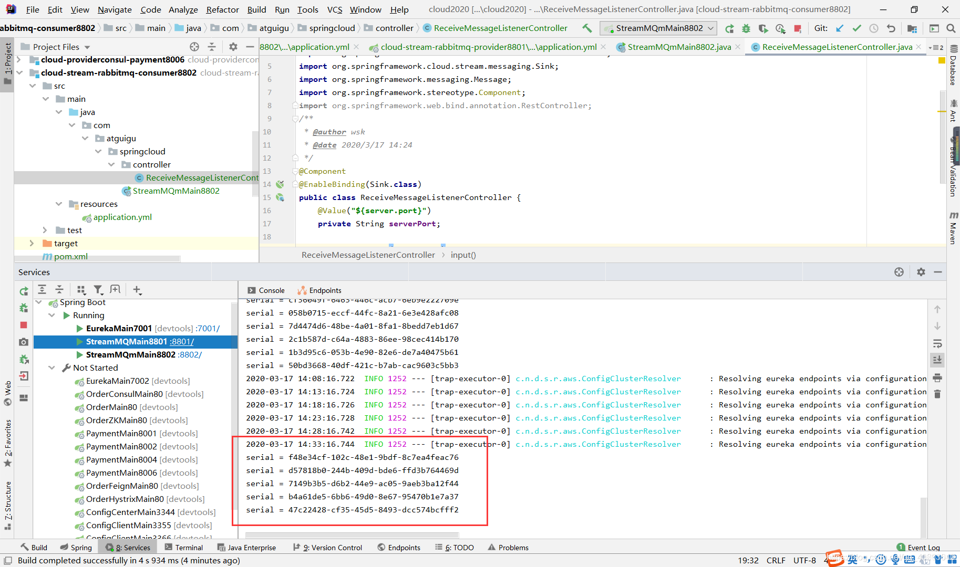Click the Git Update Project arrow
This screenshot has height=567, width=960.
840,28
